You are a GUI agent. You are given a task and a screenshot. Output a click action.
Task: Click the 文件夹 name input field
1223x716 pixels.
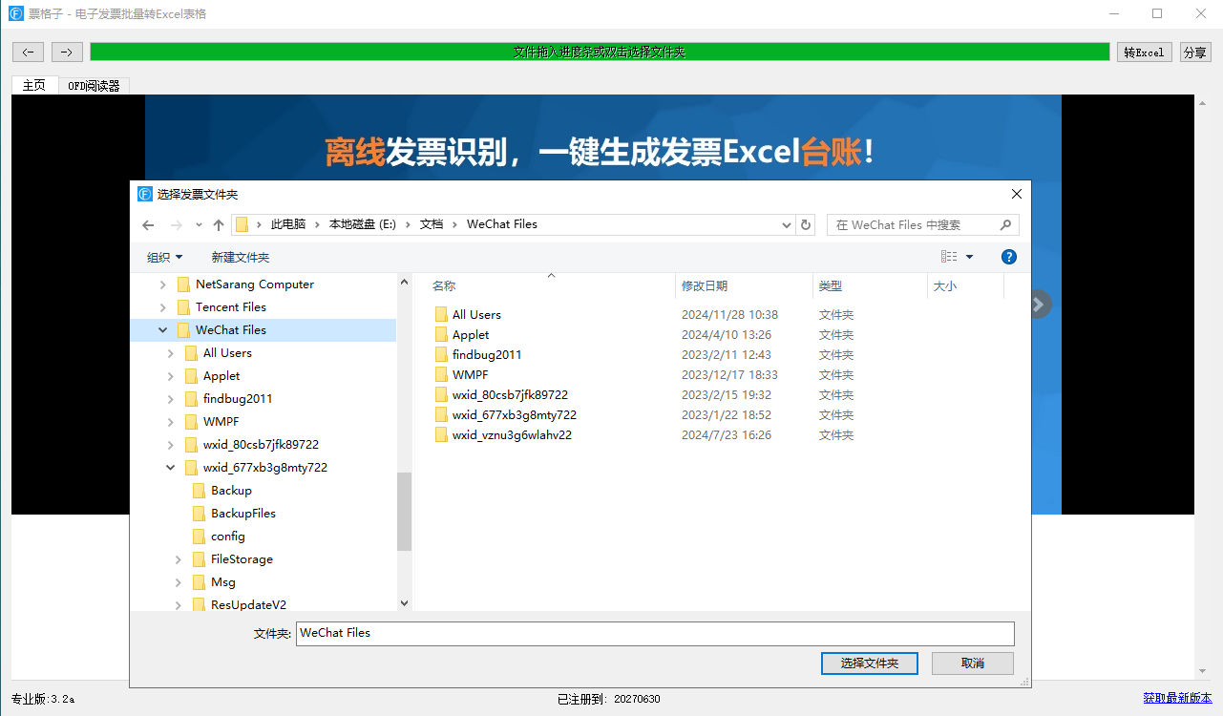tap(655, 634)
